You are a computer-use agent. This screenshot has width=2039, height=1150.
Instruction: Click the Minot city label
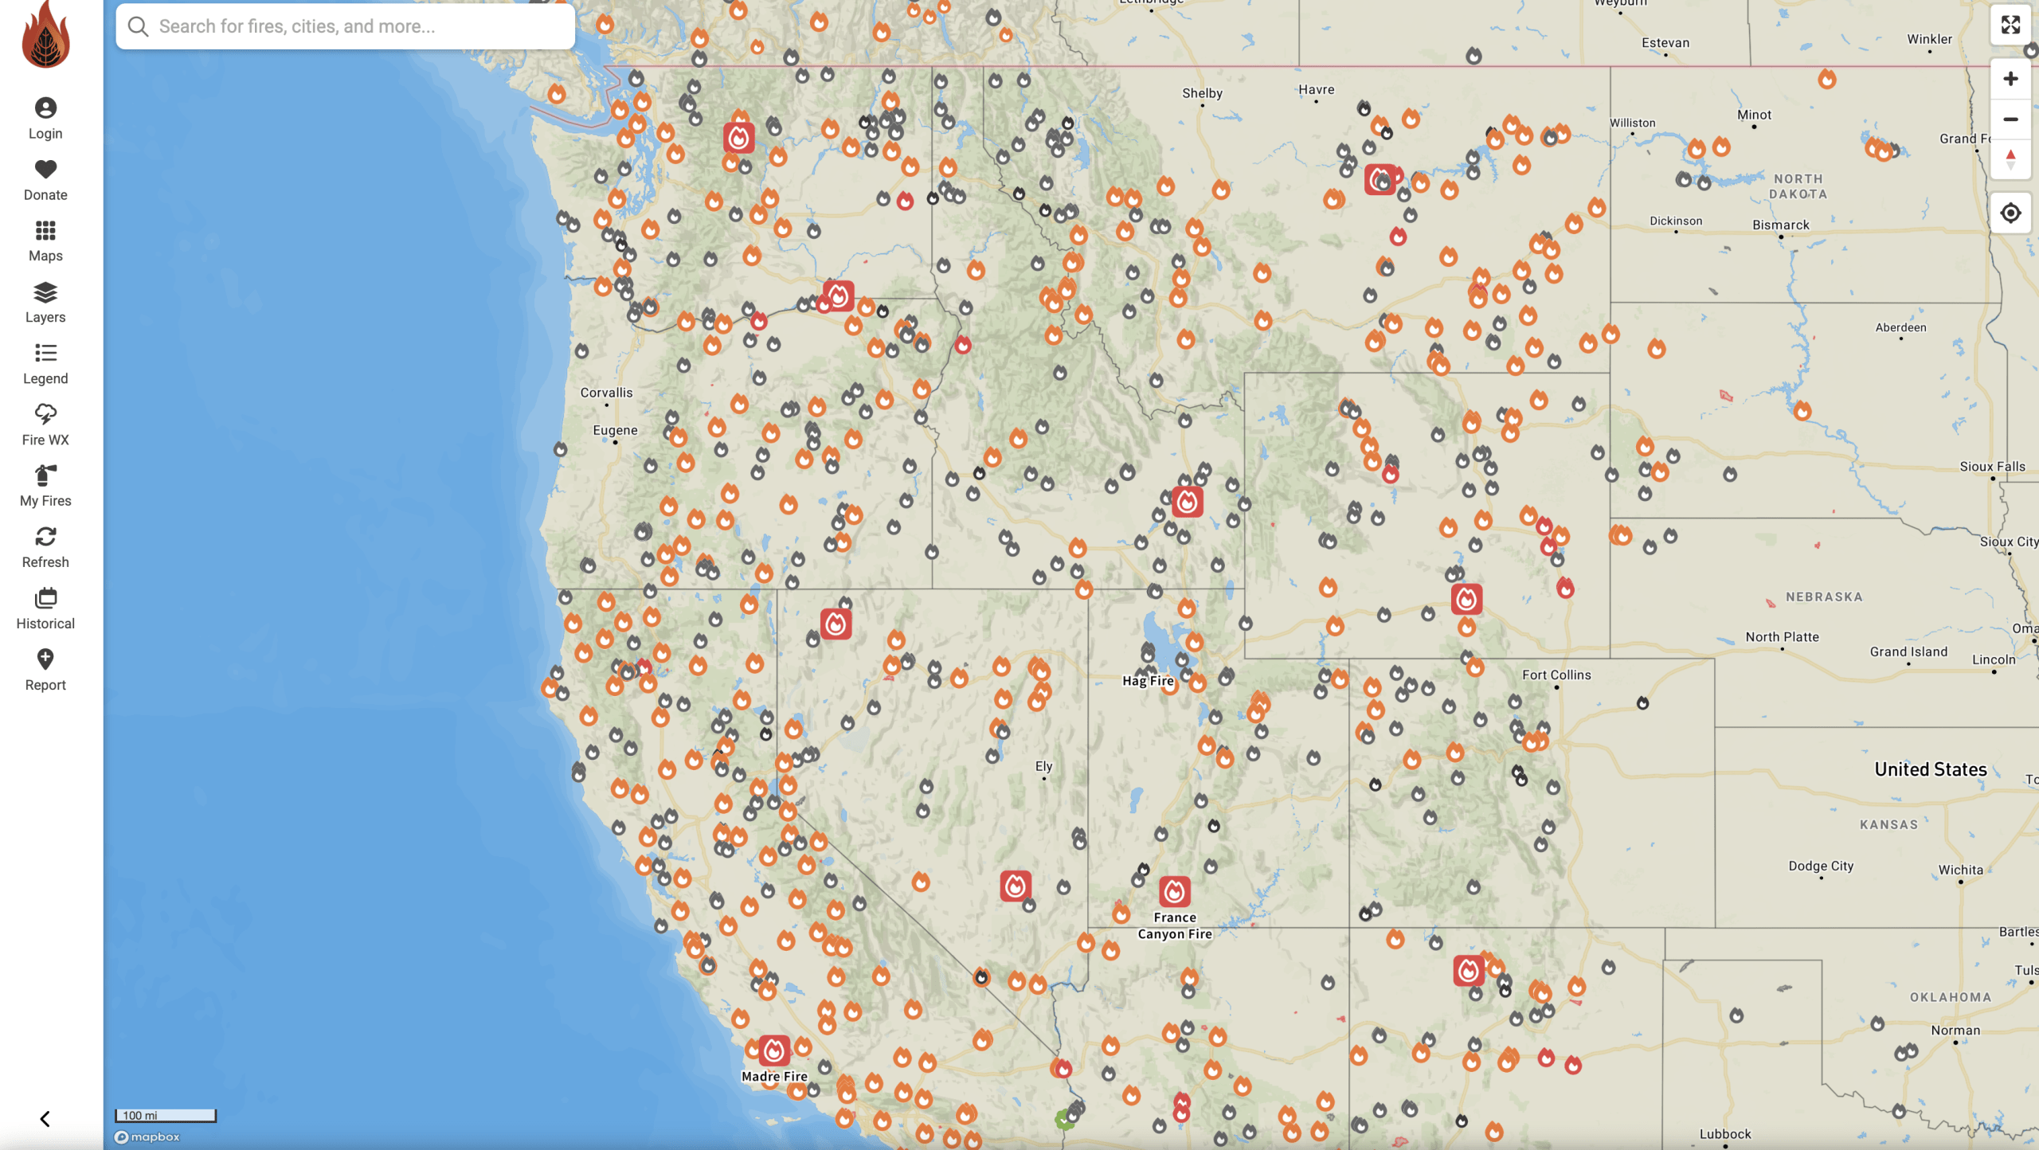(1754, 115)
